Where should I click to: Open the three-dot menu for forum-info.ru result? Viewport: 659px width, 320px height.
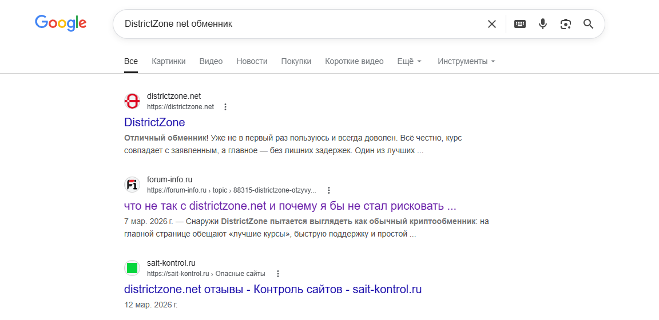click(329, 190)
